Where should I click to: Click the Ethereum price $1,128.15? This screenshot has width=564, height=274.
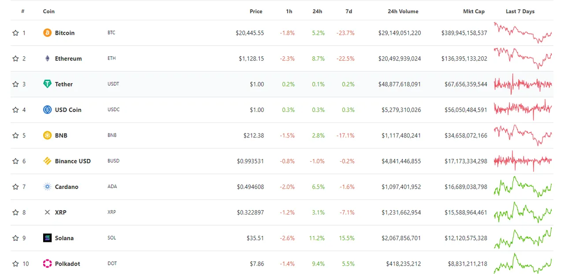pyautogui.click(x=252, y=58)
